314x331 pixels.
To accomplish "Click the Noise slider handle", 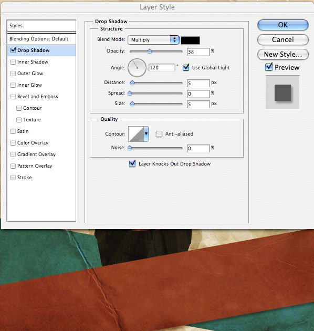I will (130, 148).
